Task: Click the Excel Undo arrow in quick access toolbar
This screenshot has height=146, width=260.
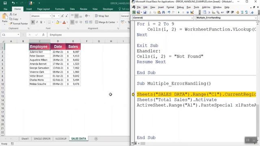Action: coord(13,3)
